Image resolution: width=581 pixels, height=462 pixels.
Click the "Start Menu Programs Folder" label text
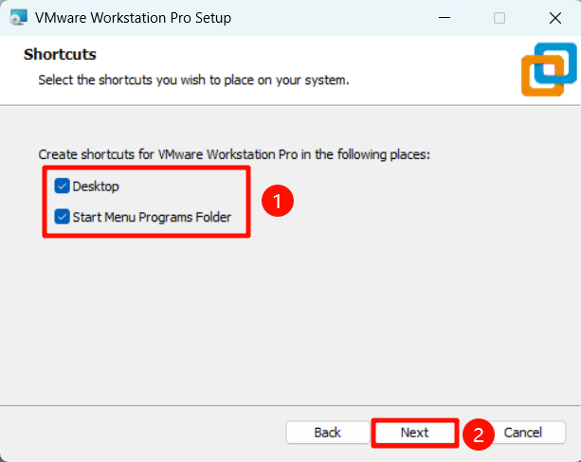(x=151, y=217)
